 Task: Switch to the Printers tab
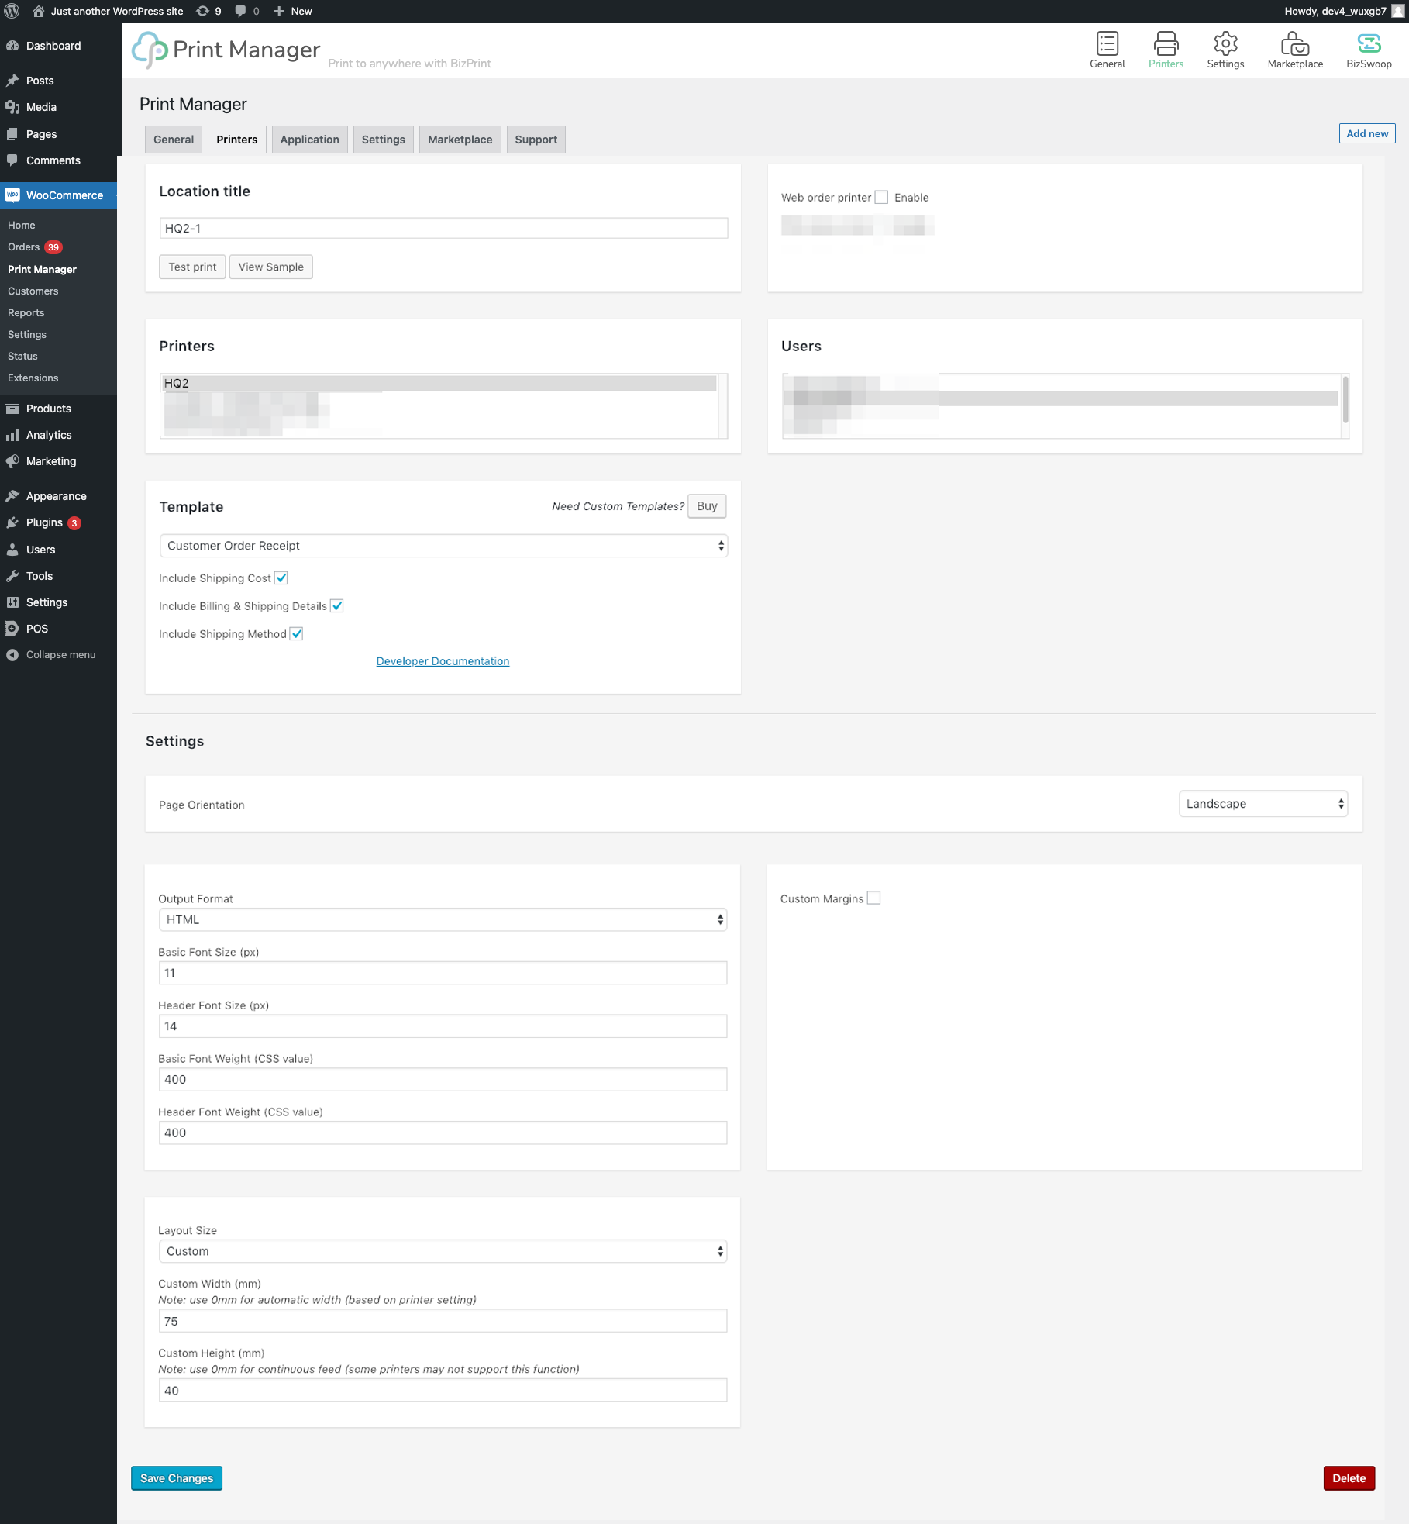(x=237, y=140)
